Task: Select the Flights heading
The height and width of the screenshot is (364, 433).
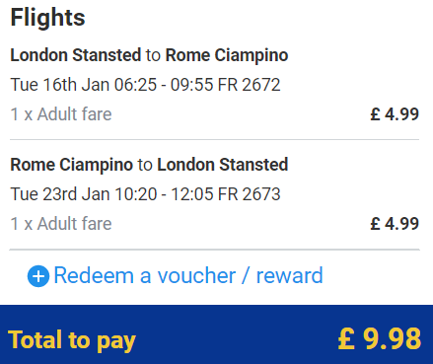Action: point(47,18)
